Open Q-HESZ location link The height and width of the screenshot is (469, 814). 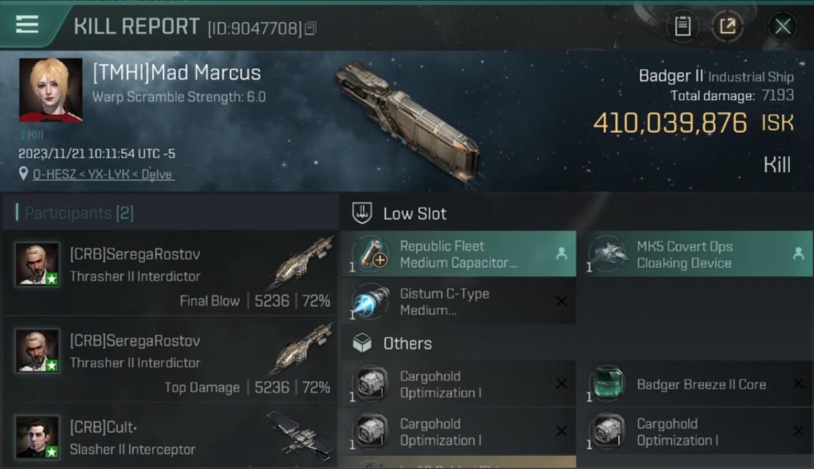click(103, 174)
